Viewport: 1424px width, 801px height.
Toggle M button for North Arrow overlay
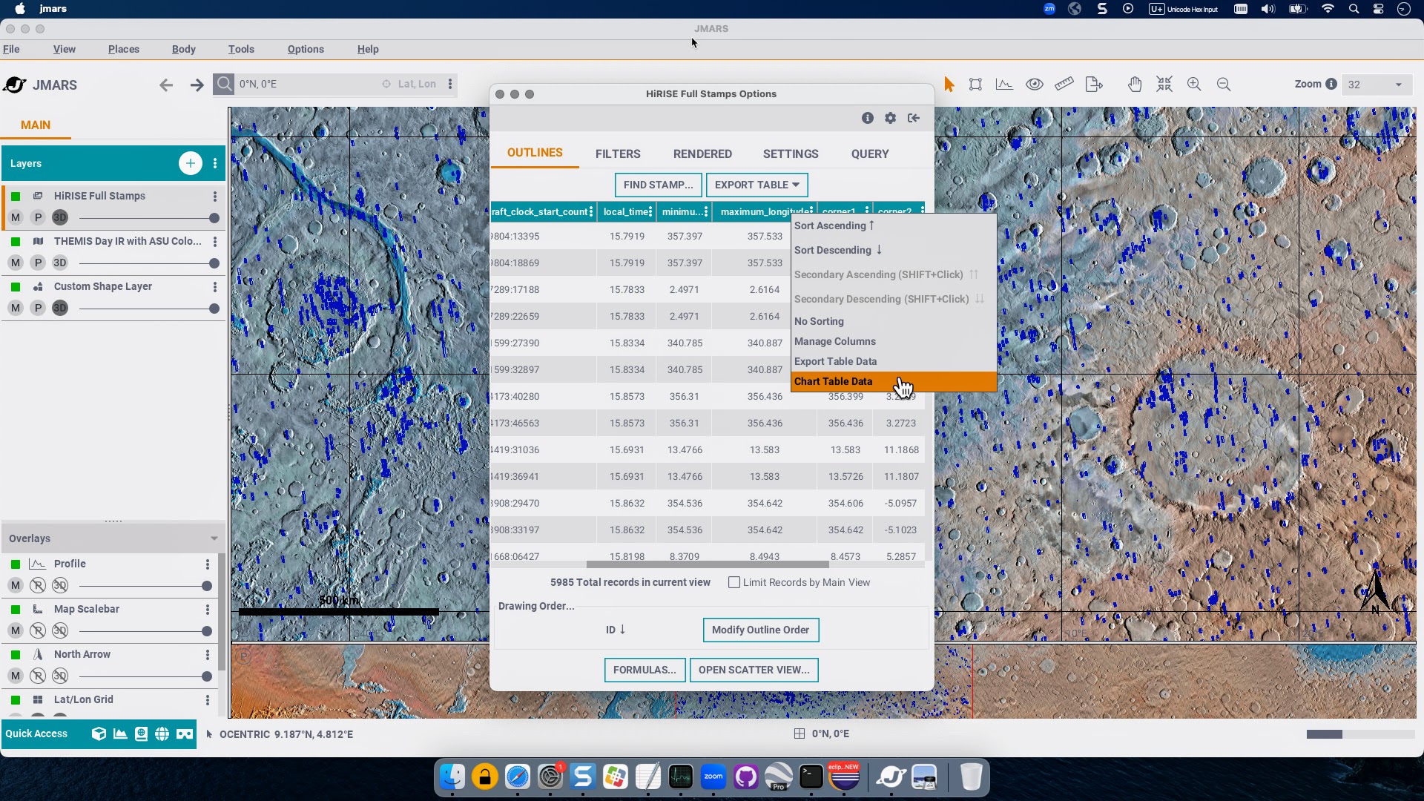tap(16, 676)
